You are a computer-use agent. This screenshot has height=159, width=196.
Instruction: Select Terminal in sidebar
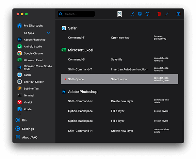(x=25, y=95)
